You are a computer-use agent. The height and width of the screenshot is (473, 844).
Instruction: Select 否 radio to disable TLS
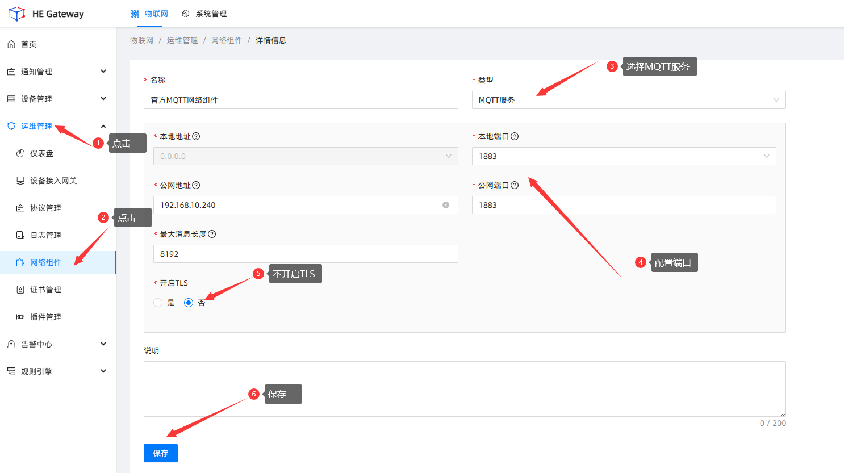coord(189,303)
